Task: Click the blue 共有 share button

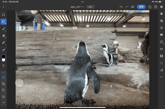Action: tap(141, 7)
